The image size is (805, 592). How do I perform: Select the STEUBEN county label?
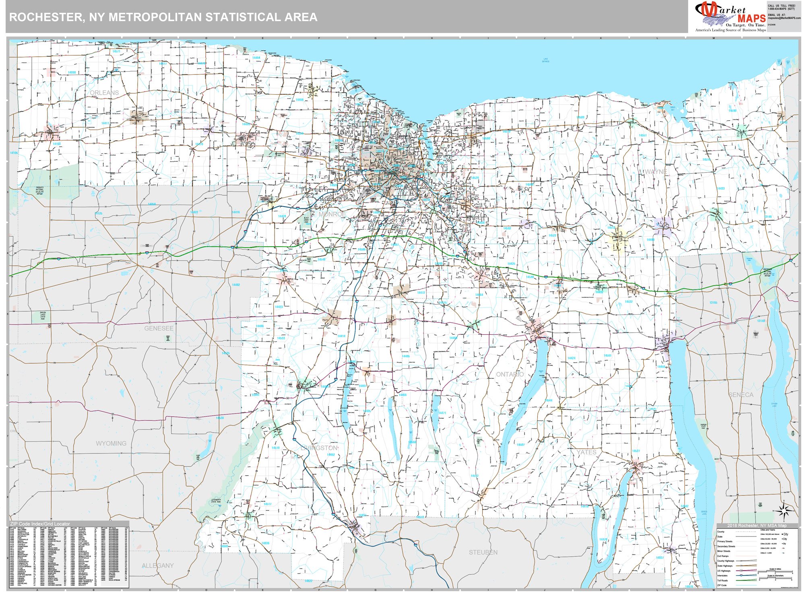483,553
